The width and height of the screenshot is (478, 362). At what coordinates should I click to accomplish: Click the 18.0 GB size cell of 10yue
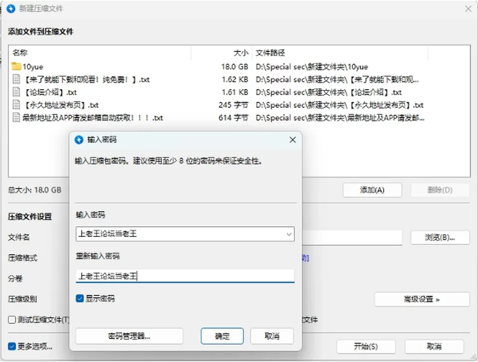[235, 66]
